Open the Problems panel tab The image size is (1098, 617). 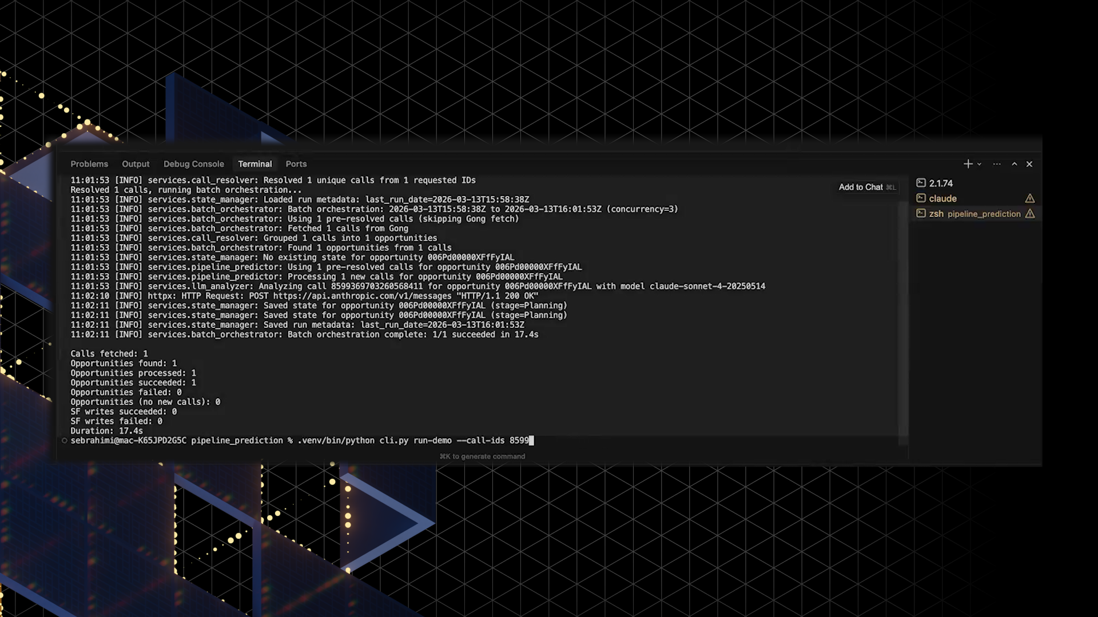point(89,164)
